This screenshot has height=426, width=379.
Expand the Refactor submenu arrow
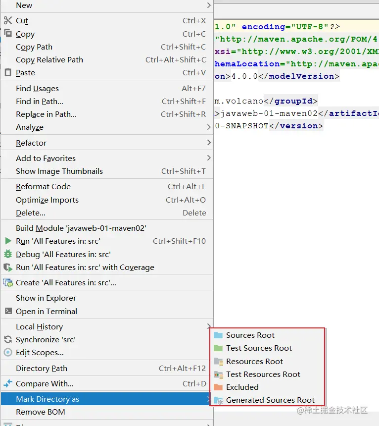coord(209,142)
